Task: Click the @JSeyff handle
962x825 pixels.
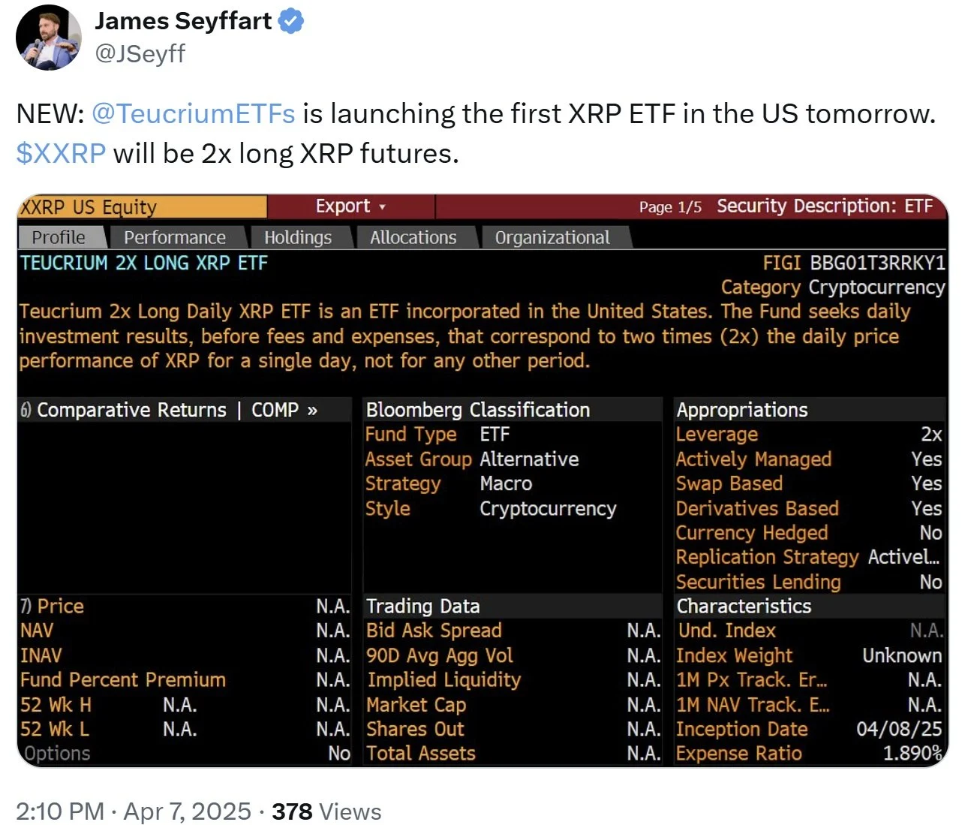Action: tap(140, 53)
